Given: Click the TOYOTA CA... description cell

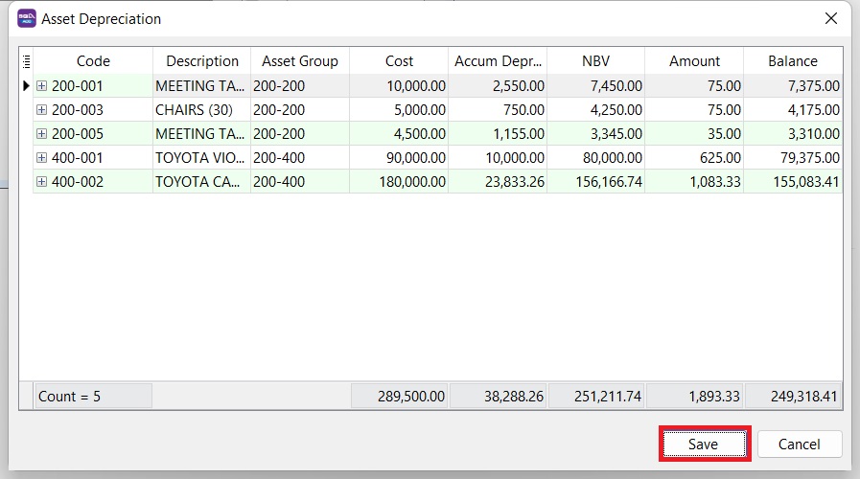Looking at the screenshot, I should pyautogui.click(x=202, y=181).
